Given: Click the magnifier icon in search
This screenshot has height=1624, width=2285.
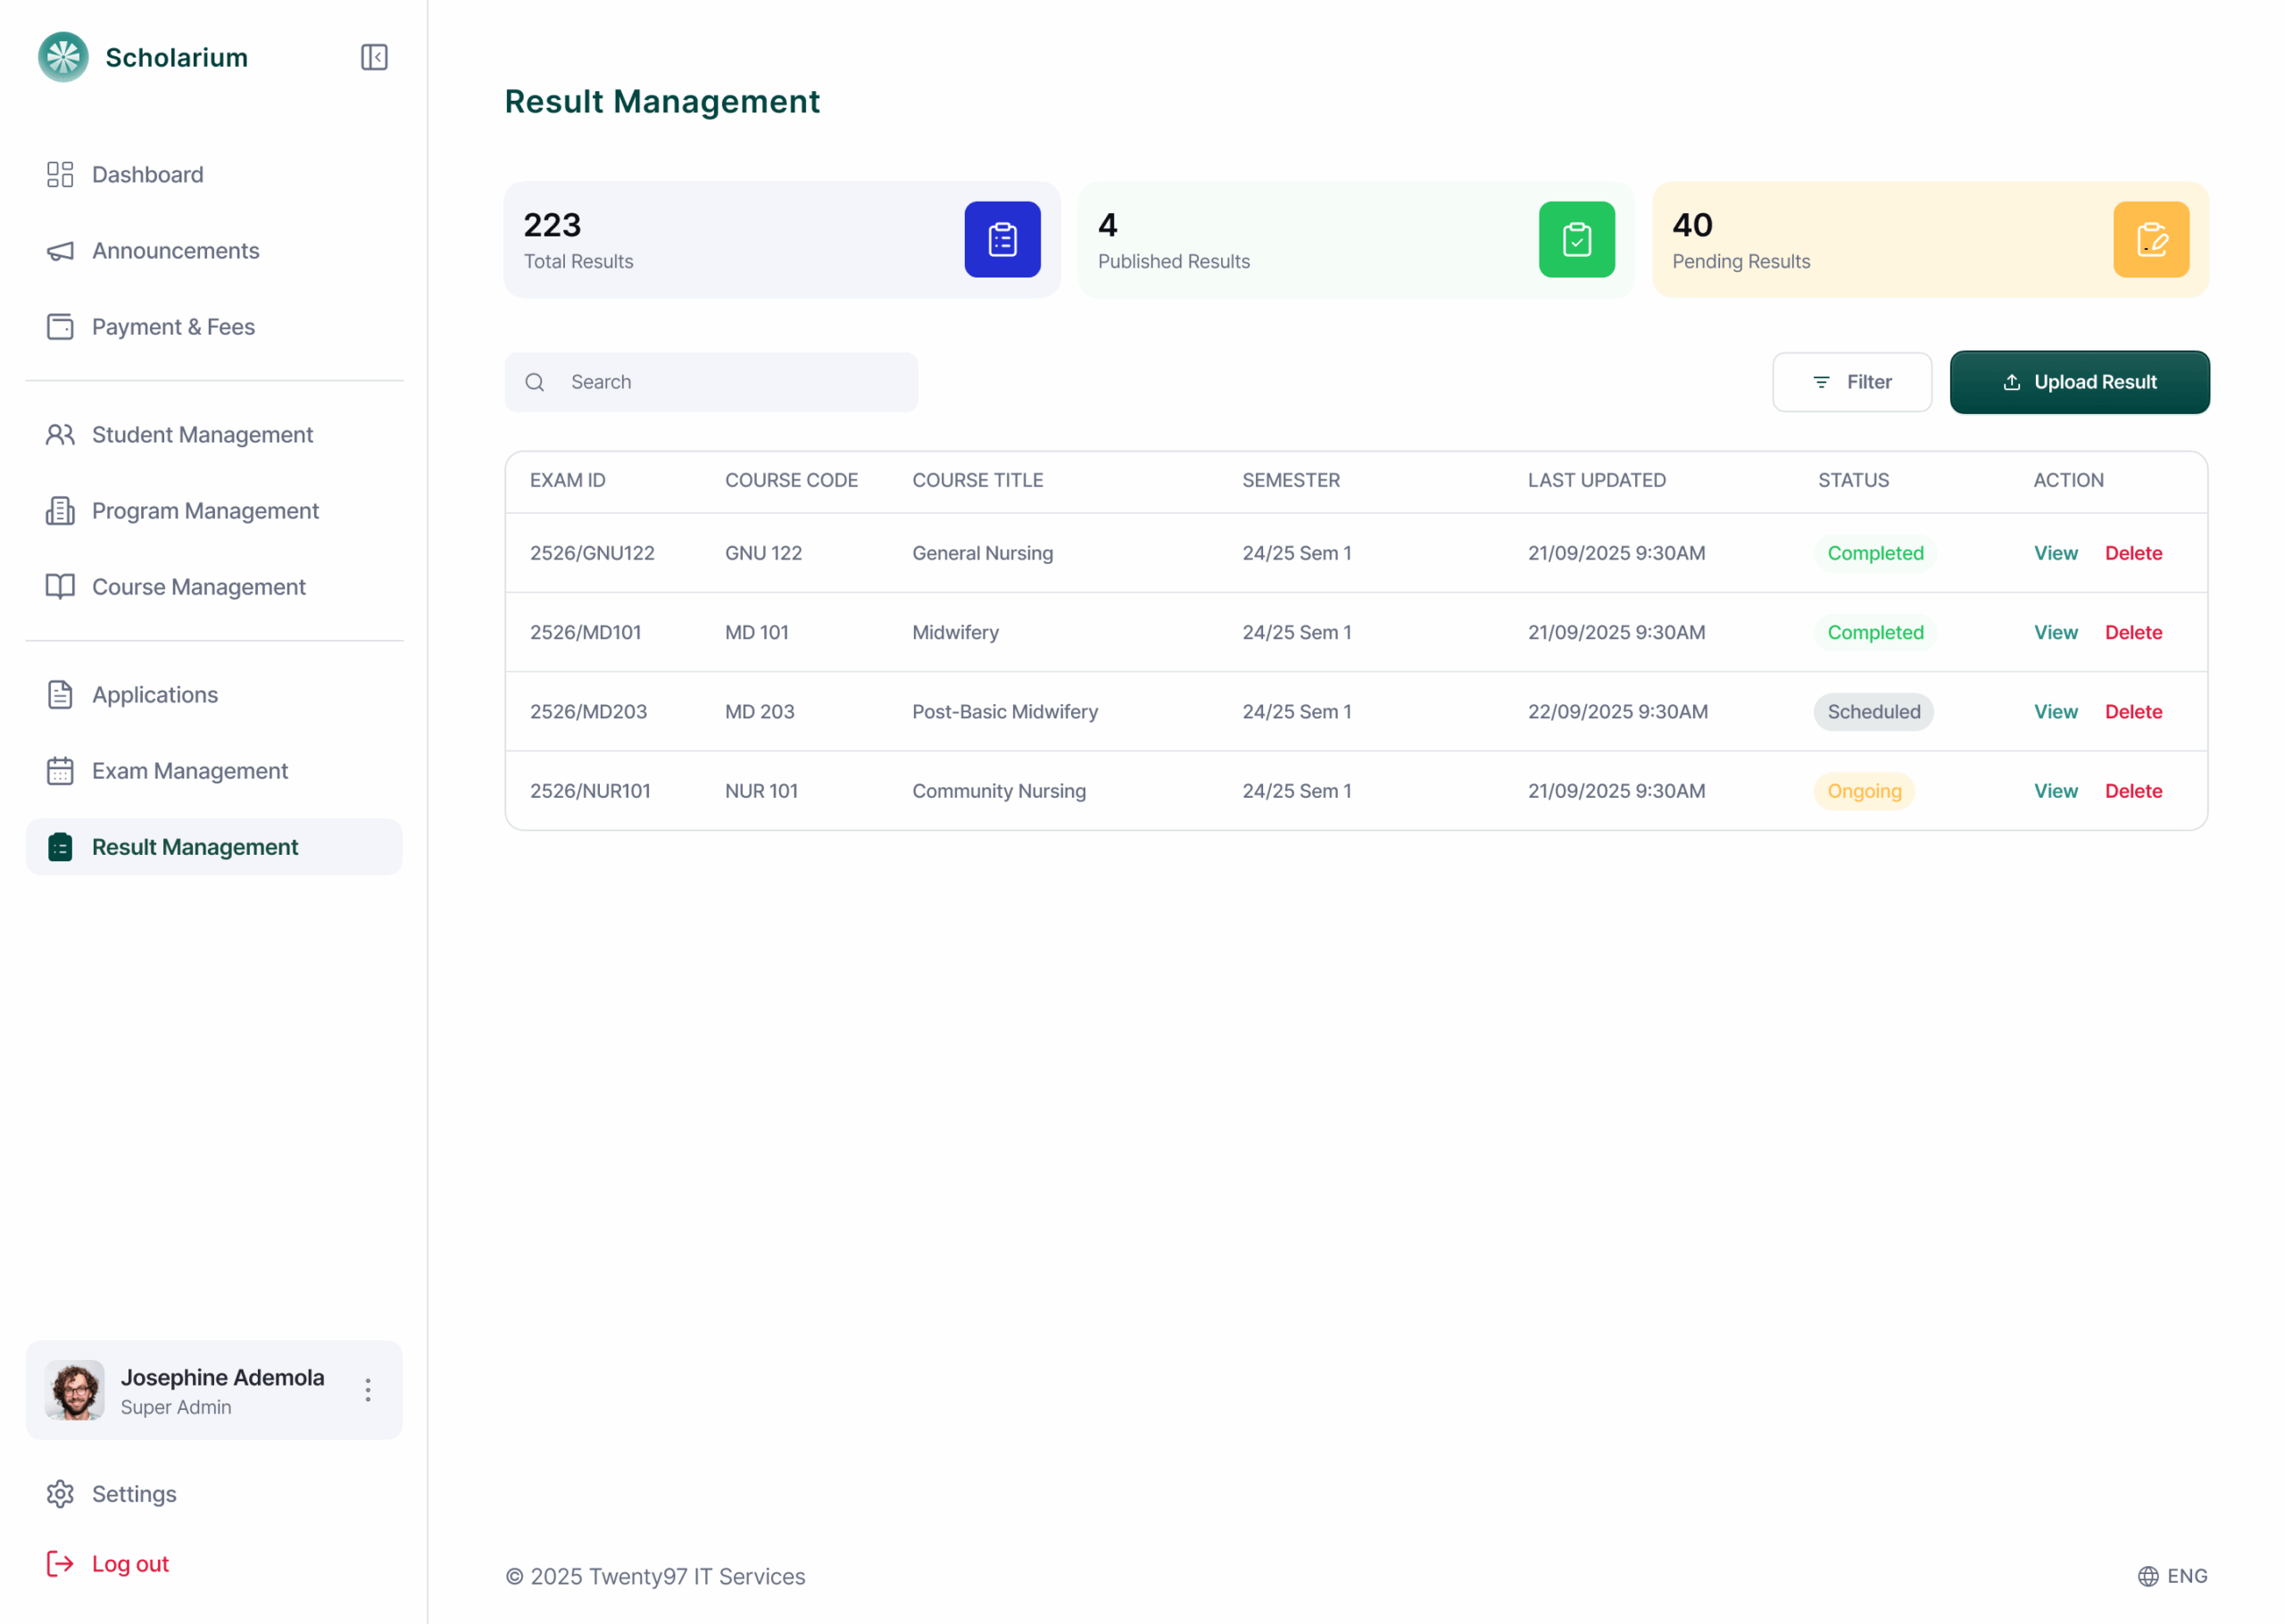Looking at the screenshot, I should click(535, 382).
